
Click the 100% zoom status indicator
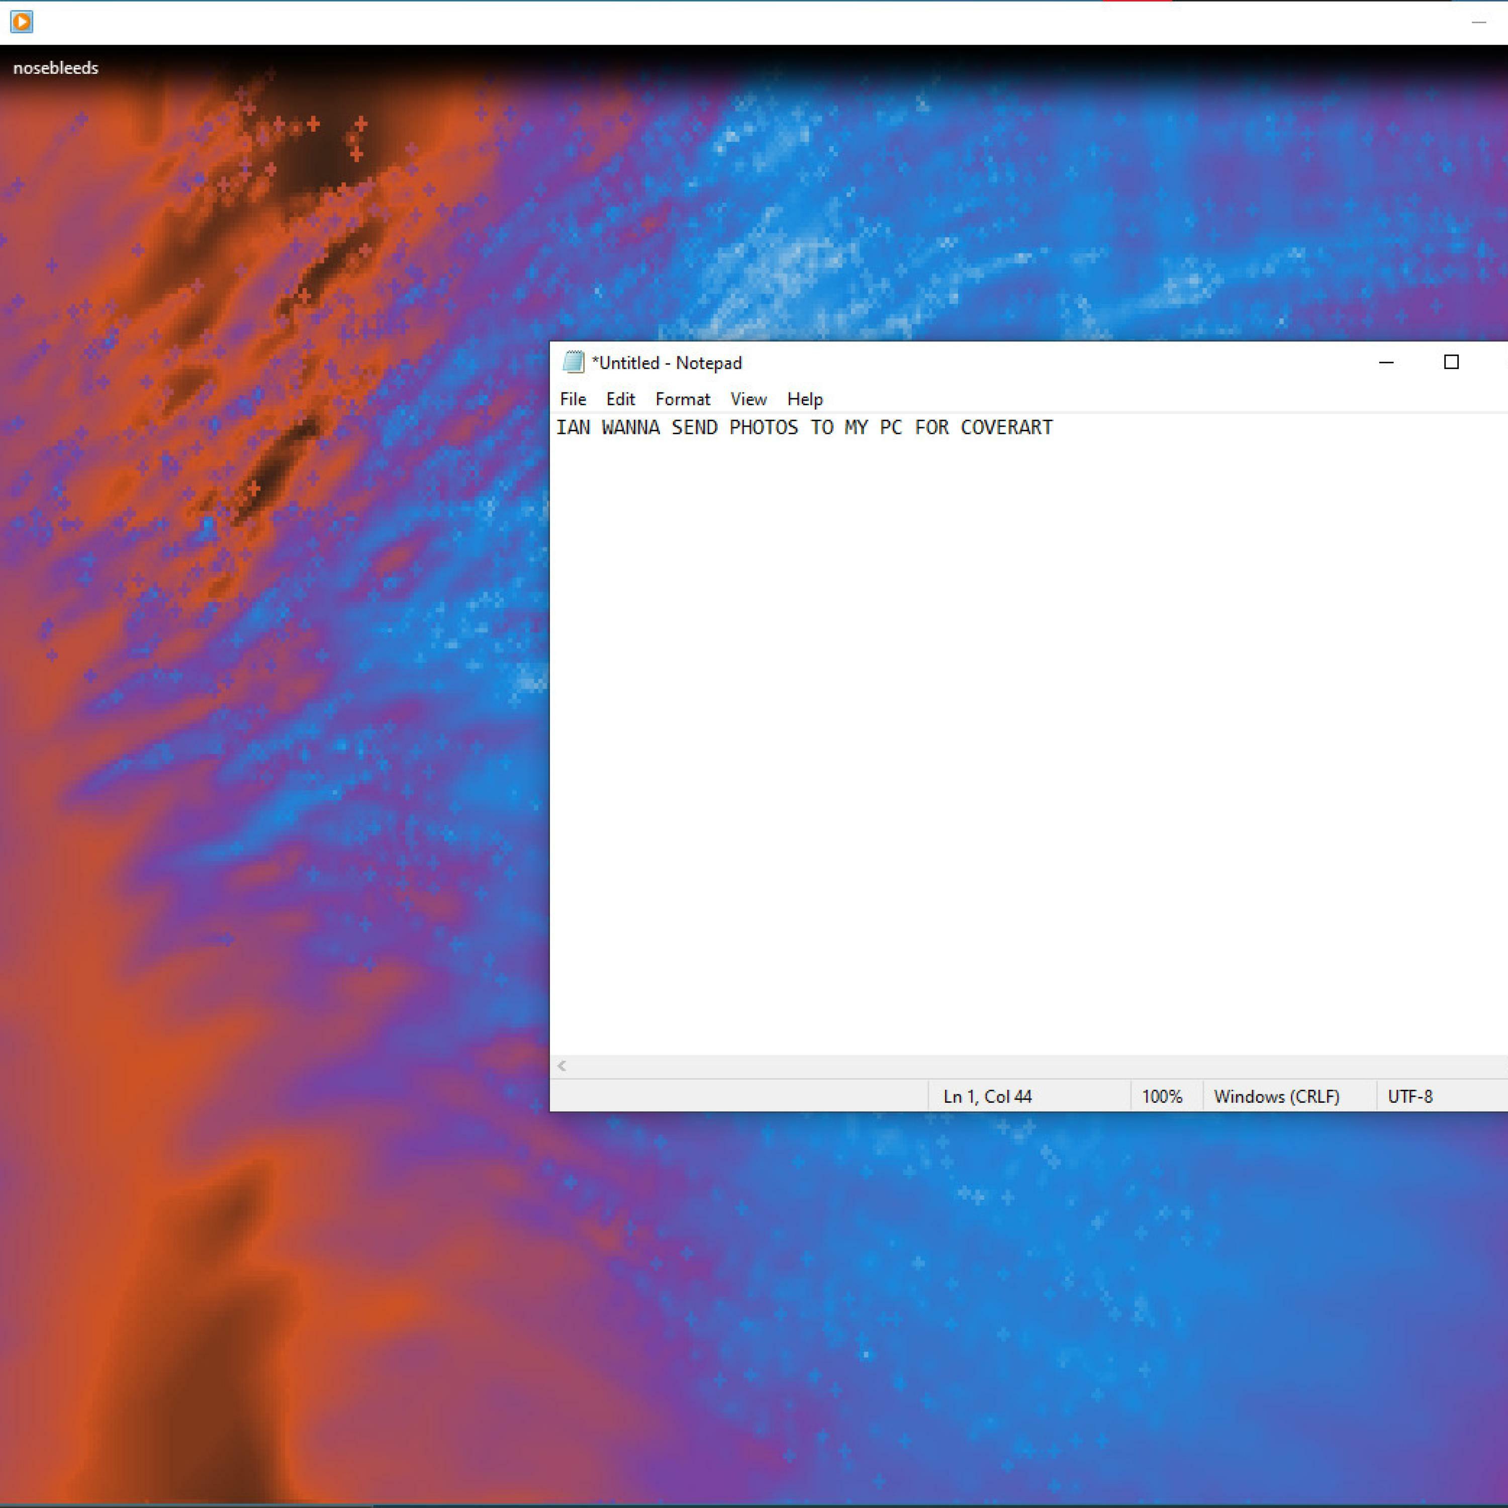point(1162,1097)
